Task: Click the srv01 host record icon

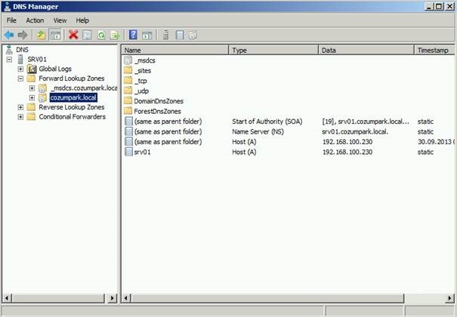Action: pyautogui.click(x=128, y=152)
